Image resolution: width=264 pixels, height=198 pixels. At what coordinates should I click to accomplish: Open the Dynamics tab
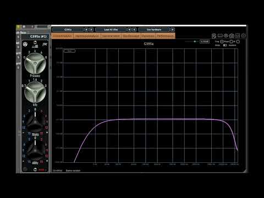click(148, 36)
